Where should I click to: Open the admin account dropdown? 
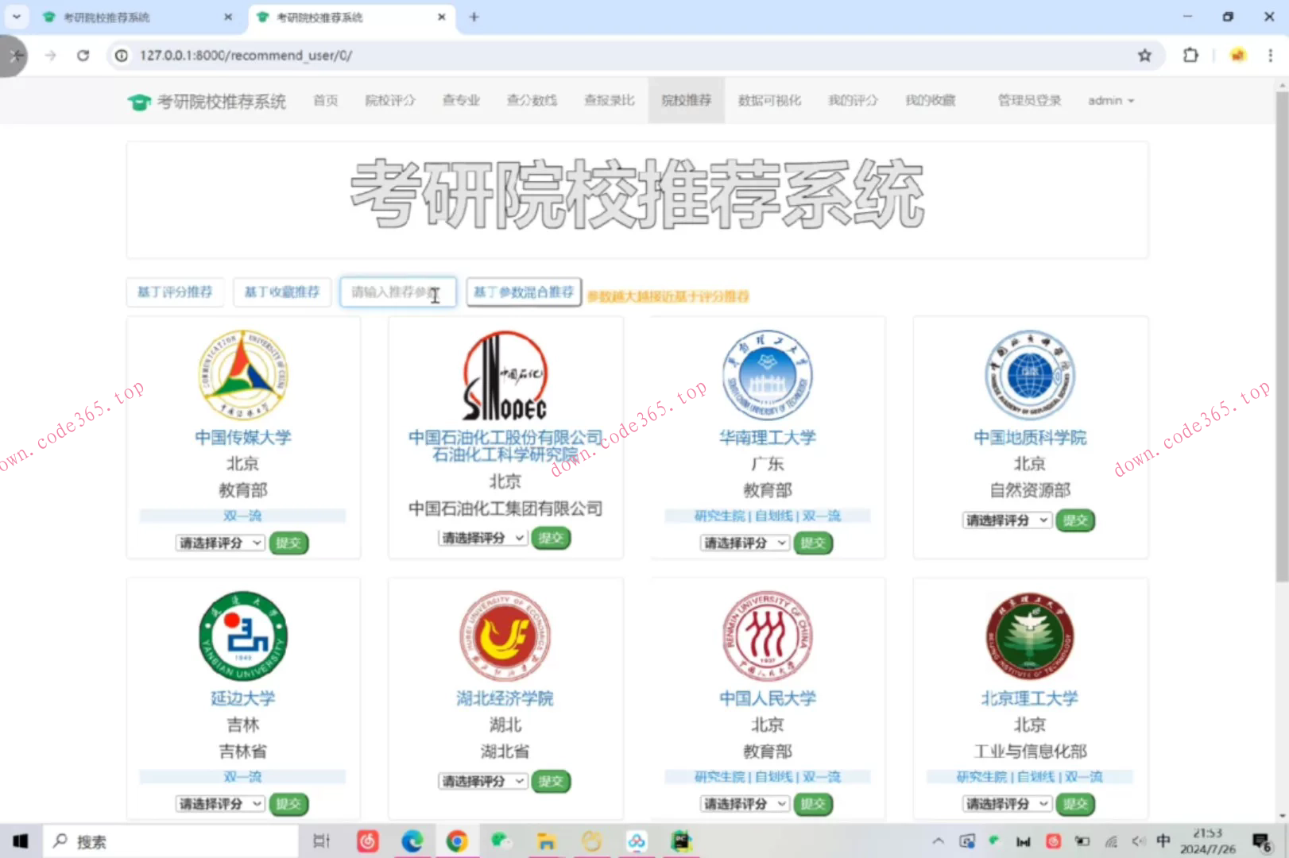(1110, 100)
